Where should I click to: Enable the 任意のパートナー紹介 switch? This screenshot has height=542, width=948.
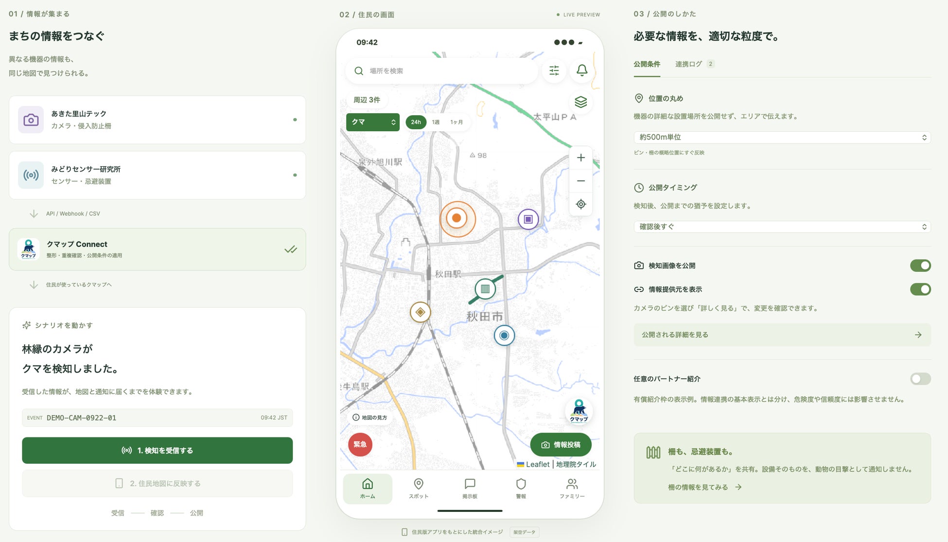[920, 379]
